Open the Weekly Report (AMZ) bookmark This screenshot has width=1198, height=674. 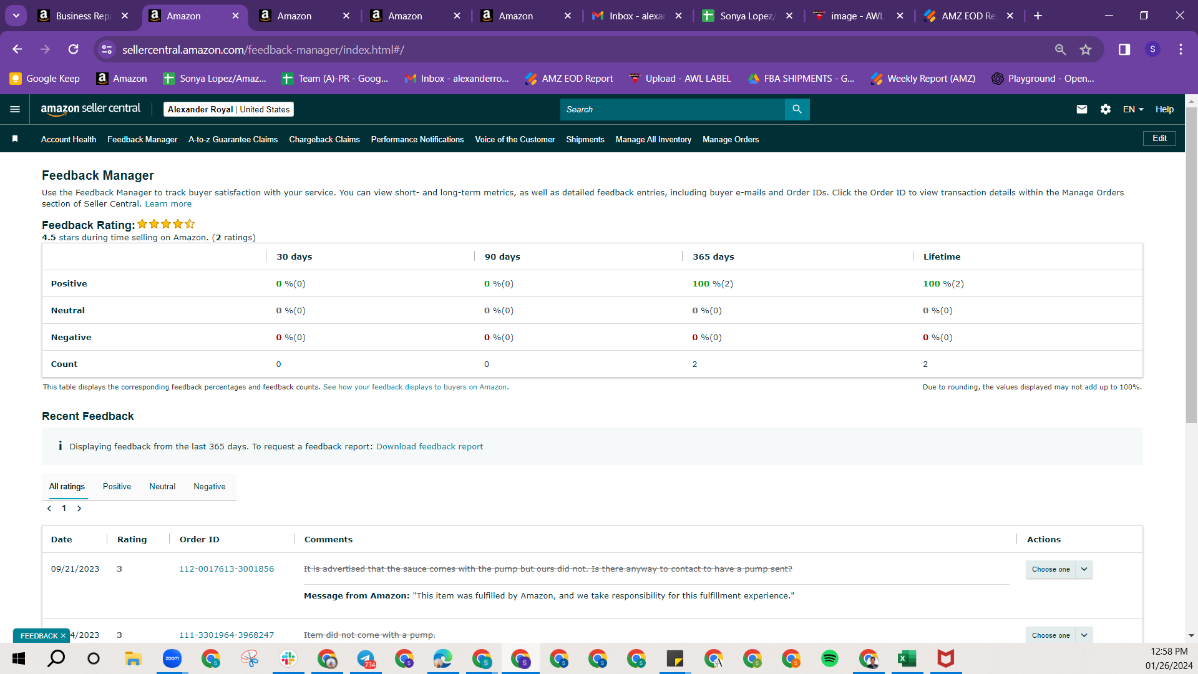pos(923,79)
